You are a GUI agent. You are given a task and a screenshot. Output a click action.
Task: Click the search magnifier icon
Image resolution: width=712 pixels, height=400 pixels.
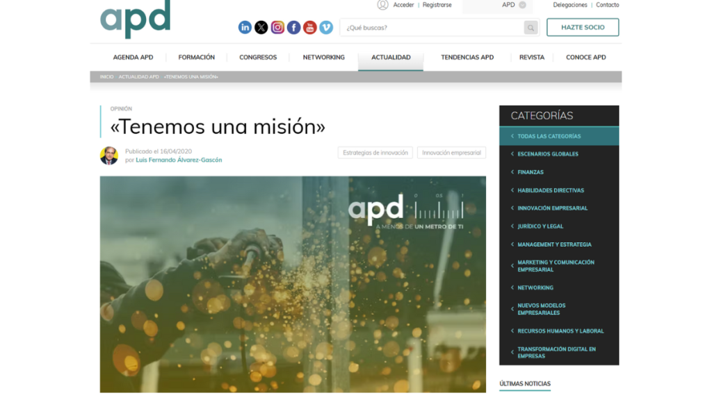point(530,27)
